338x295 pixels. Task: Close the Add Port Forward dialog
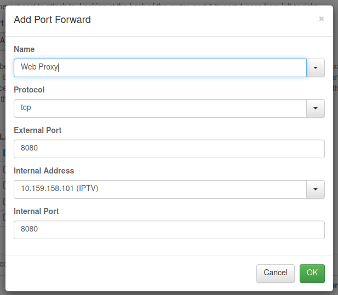point(321,19)
